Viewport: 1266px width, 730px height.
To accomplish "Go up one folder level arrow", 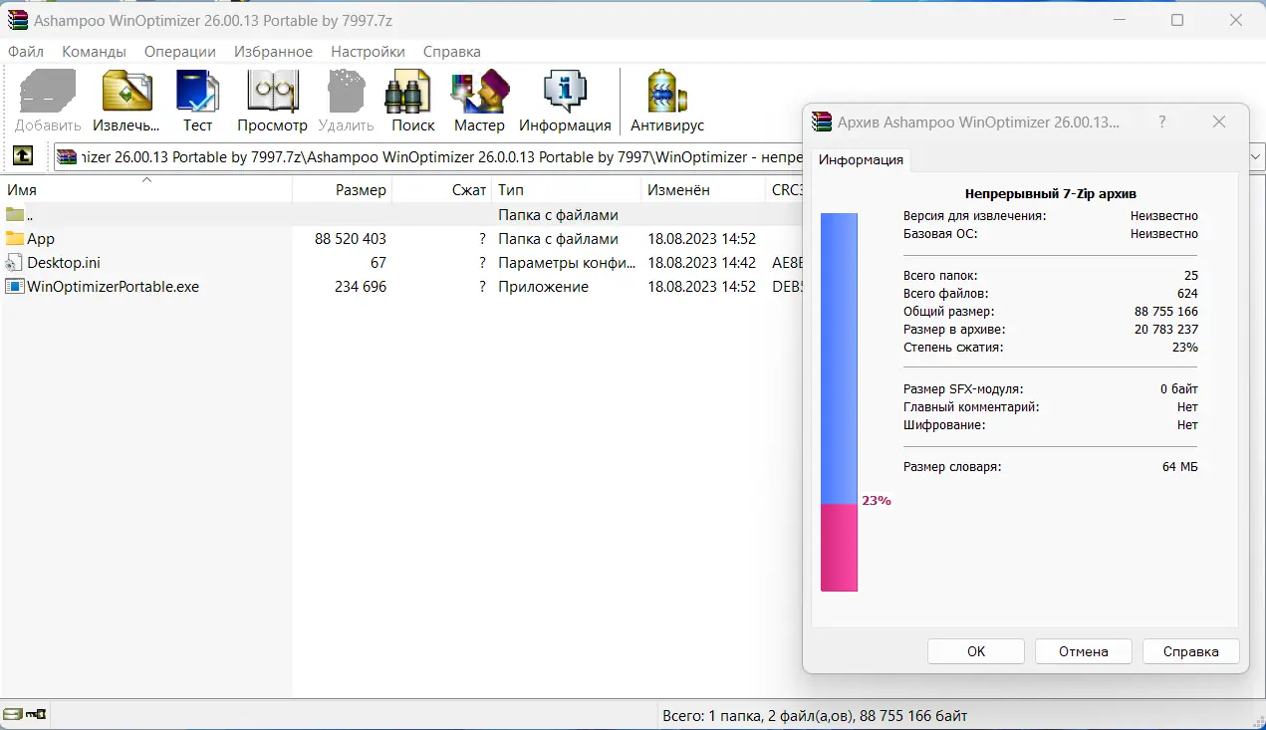I will pos(22,156).
